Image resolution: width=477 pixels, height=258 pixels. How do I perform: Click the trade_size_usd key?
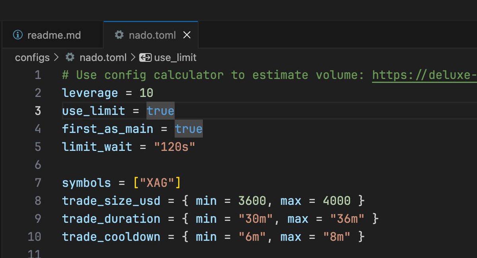pyautogui.click(x=111, y=201)
